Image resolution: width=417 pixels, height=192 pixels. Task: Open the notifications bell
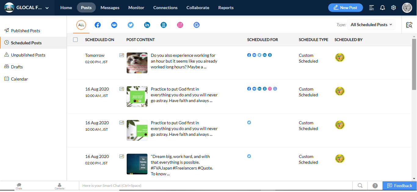tap(383, 8)
